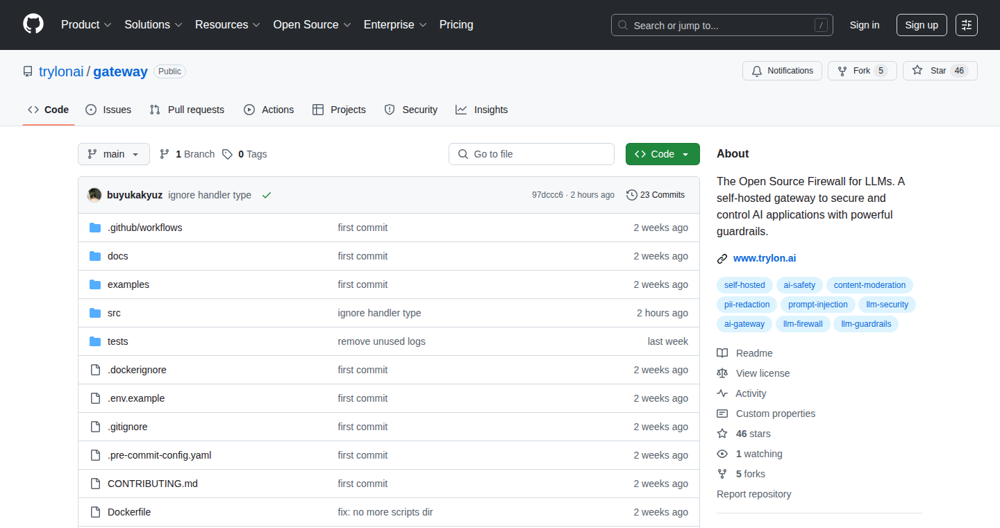Image resolution: width=1000 pixels, height=528 pixels.
Task: Select the self-hosted topic tag
Action: (744, 285)
